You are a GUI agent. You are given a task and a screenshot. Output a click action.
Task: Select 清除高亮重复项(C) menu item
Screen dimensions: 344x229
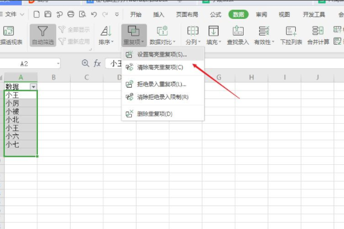point(163,68)
